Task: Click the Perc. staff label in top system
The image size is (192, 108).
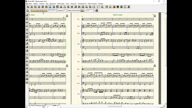Action: pyautogui.click(x=78, y=19)
